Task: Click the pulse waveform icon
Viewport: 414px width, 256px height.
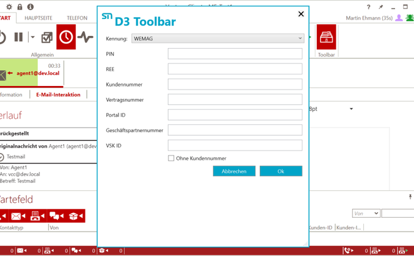Action: tap(85, 38)
